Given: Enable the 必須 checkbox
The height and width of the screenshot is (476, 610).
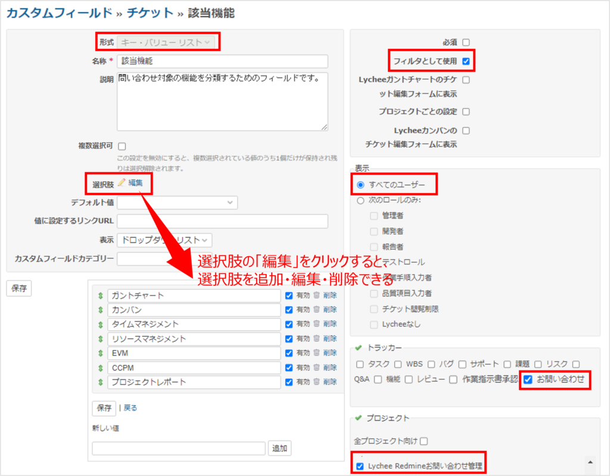Looking at the screenshot, I should pyautogui.click(x=466, y=42).
